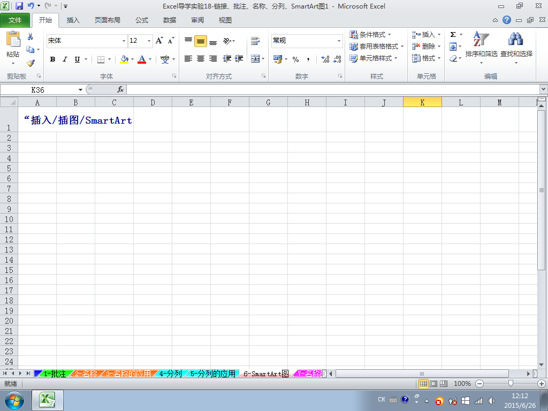The image size is (548, 411).
Task: Undo the last action
Action: point(31,6)
